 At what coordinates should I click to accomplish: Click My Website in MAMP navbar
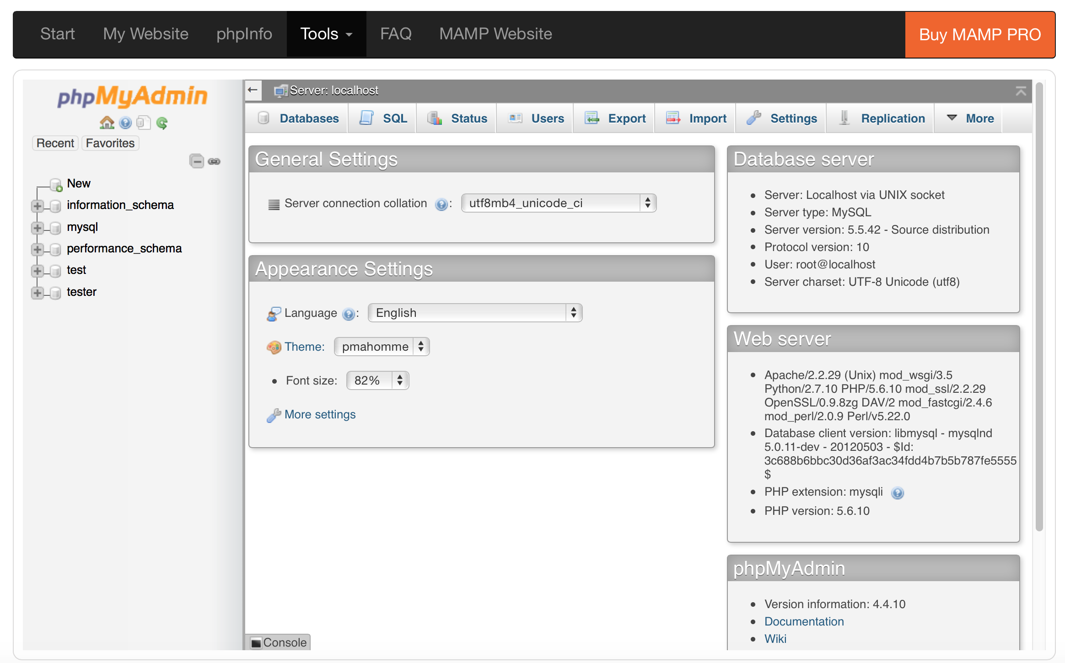pos(145,34)
